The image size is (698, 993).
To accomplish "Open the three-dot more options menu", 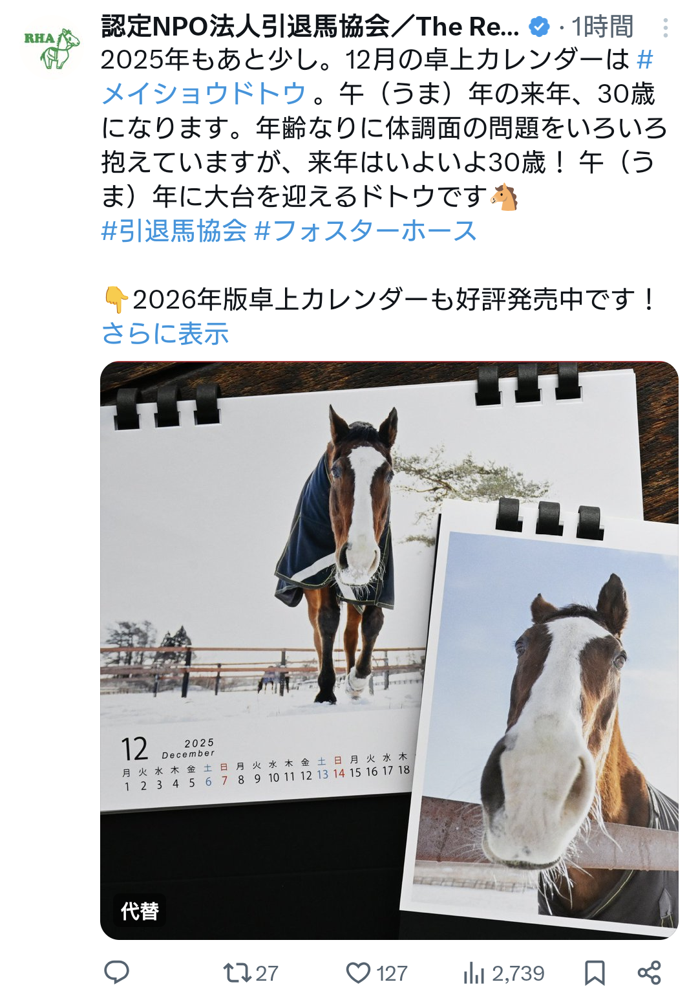I will 665,28.
